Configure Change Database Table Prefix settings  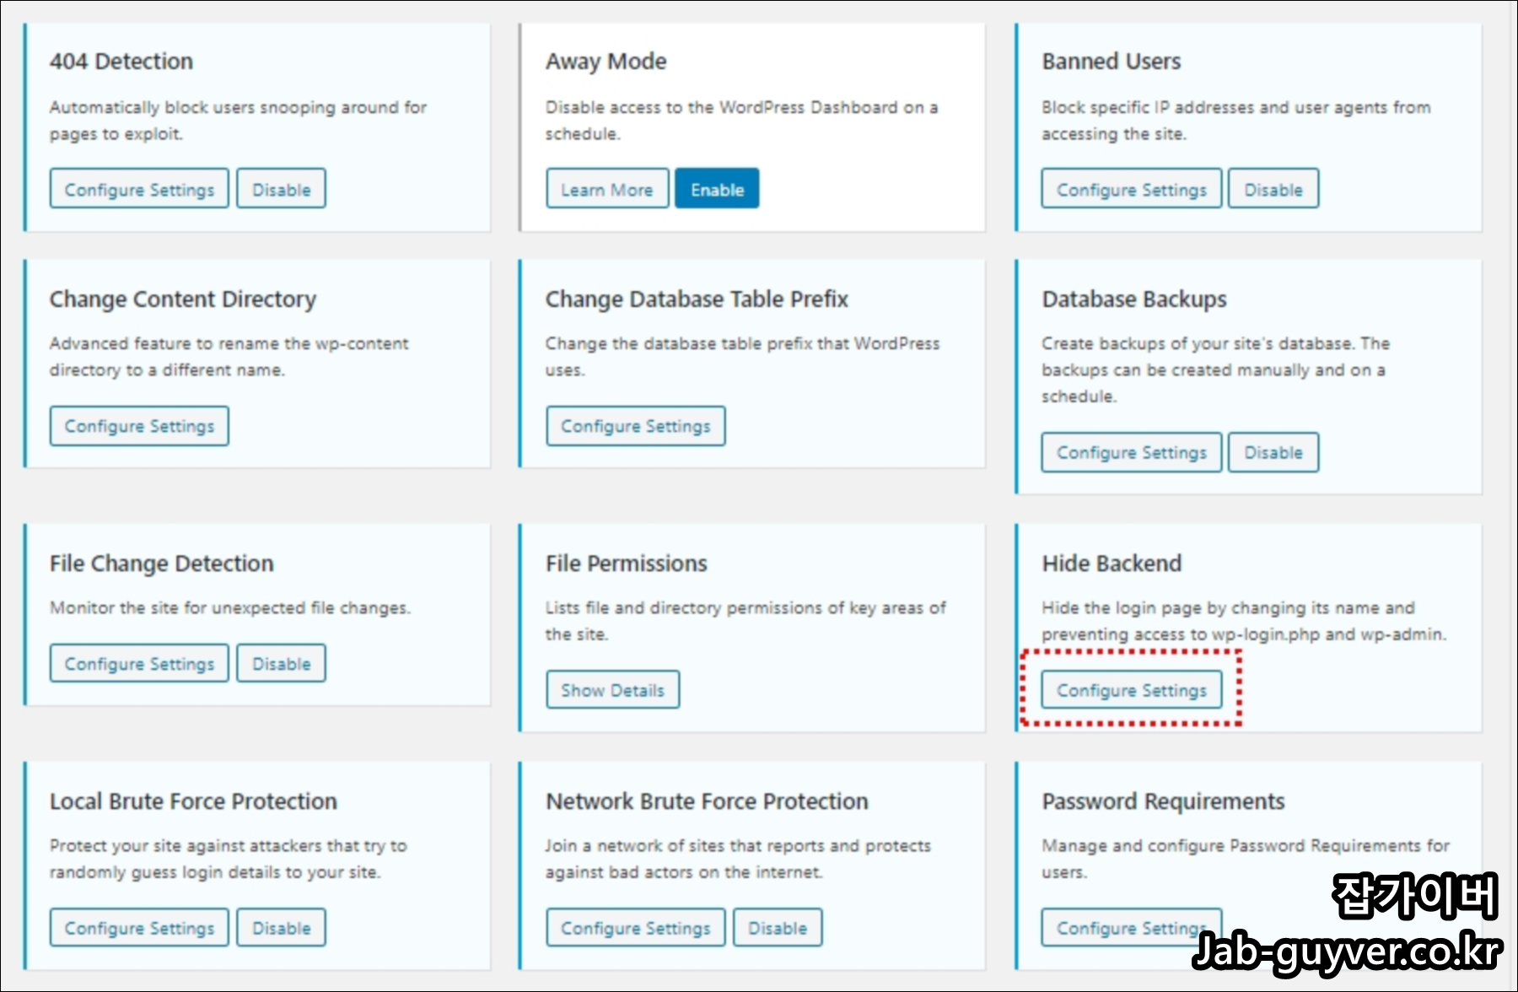point(636,426)
